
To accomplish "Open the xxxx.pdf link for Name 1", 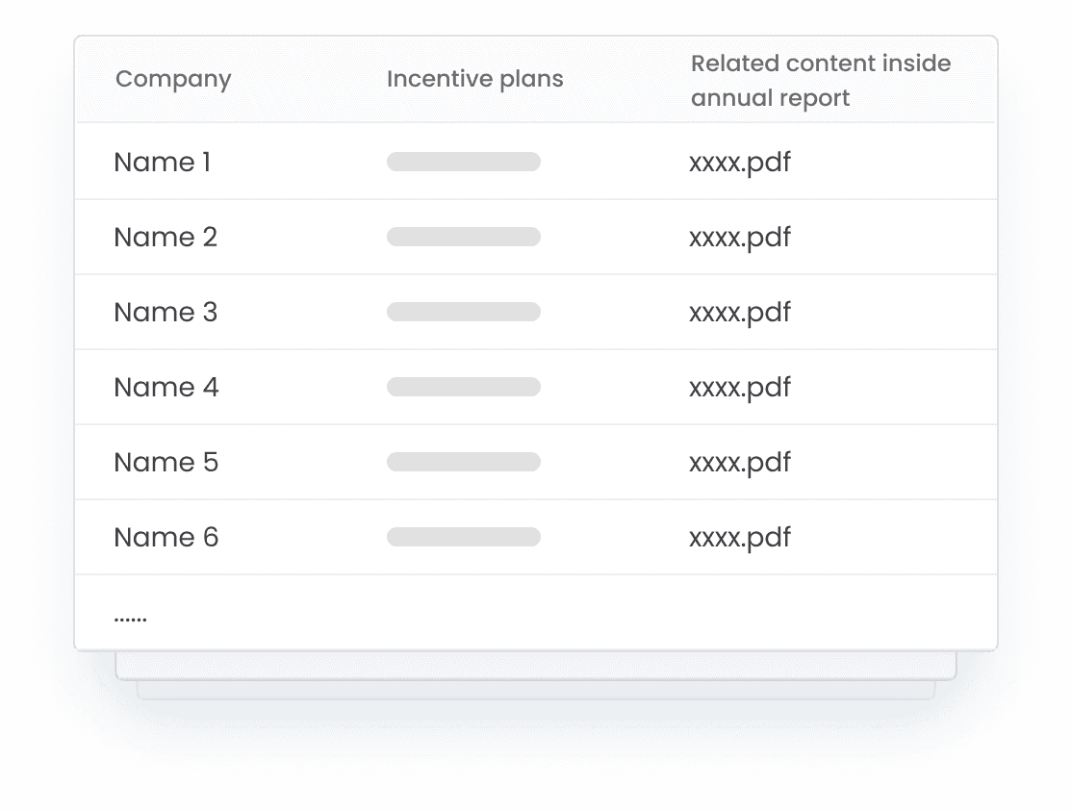I will (739, 162).
